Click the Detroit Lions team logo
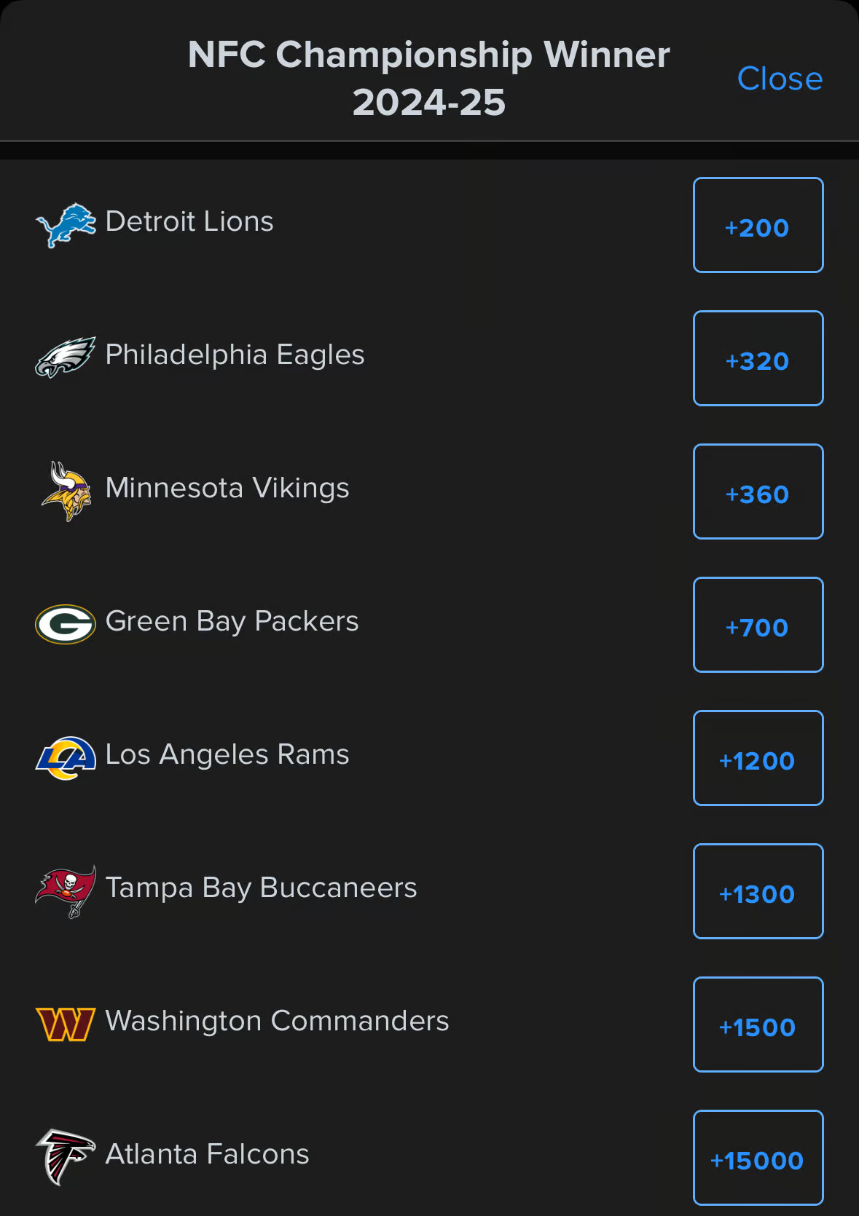Screen dimensions: 859x1216 tap(66, 225)
